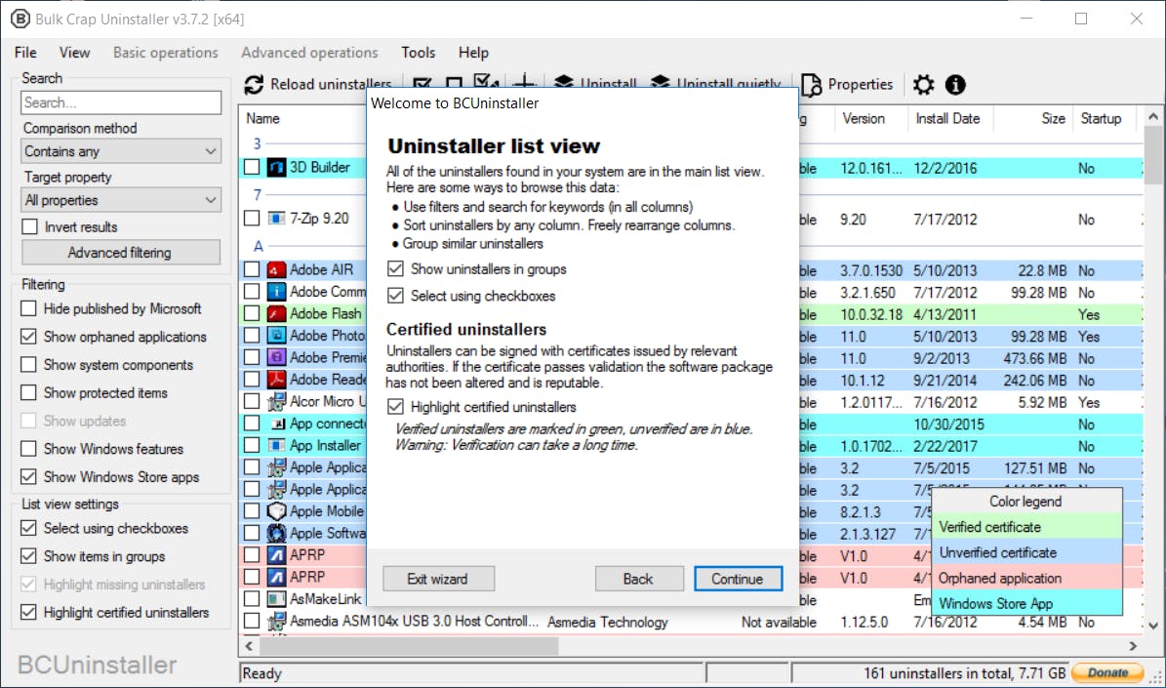This screenshot has width=1166, height=688.
Task: Enable Invert results checkbox
Action: click(x=29, y=226)
